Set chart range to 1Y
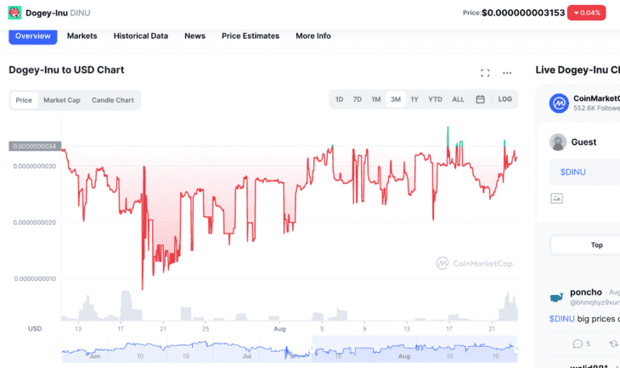 pyautogui.click(x=414, y=99)
